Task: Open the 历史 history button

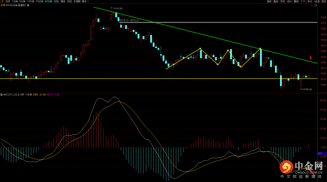Action: point(282,2)
